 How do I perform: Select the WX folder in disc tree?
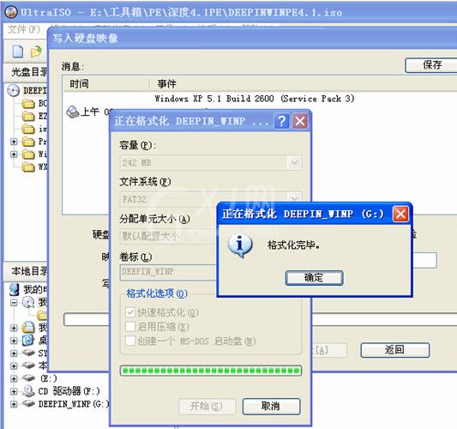tap(28, 166)
